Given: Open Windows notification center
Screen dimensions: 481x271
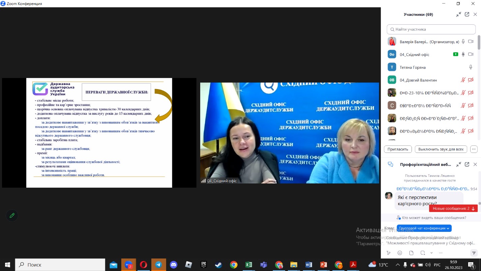Looking at the screenshot, I should click(472, 265).
